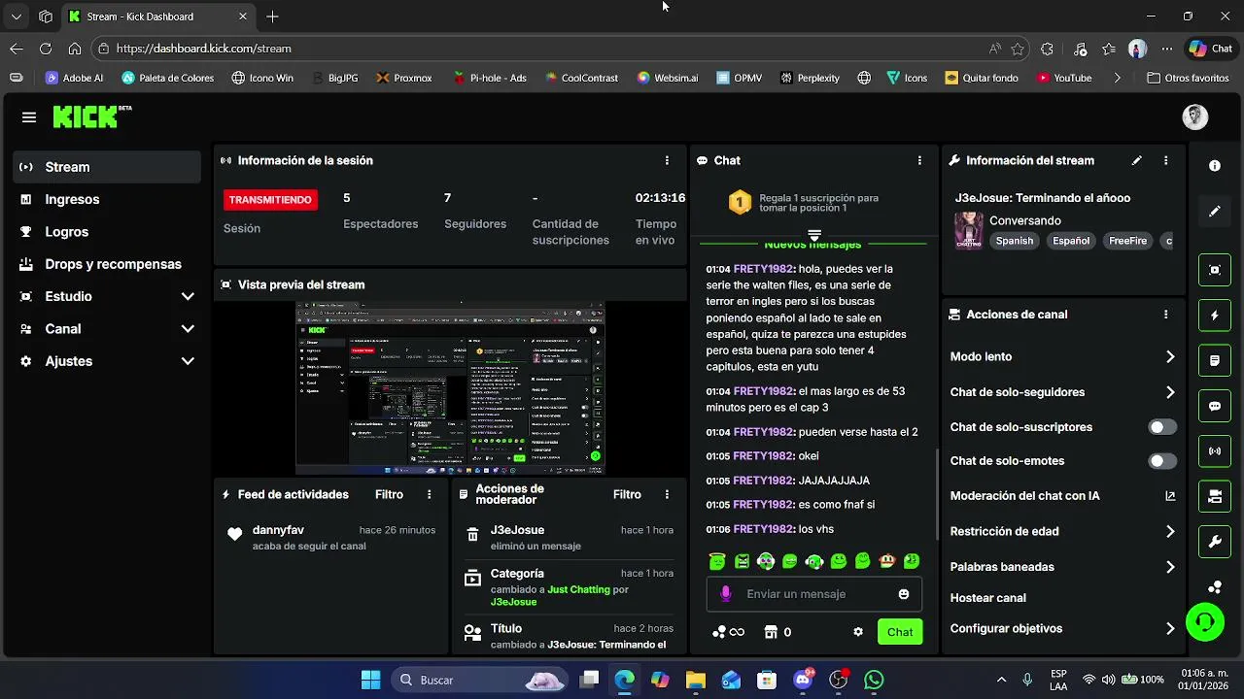Open Chat de solo-seguidores settings arrow
The image size is (1244, 699).
pyautogui.click(x=1170, y=392)
